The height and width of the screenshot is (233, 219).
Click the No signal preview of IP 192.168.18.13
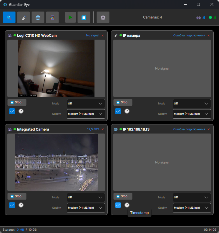click(x=162, y=162)
